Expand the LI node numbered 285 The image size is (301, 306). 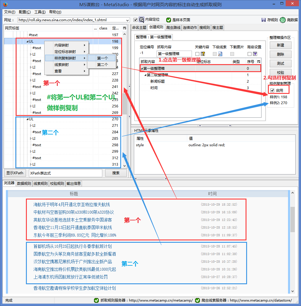[31, 139]
